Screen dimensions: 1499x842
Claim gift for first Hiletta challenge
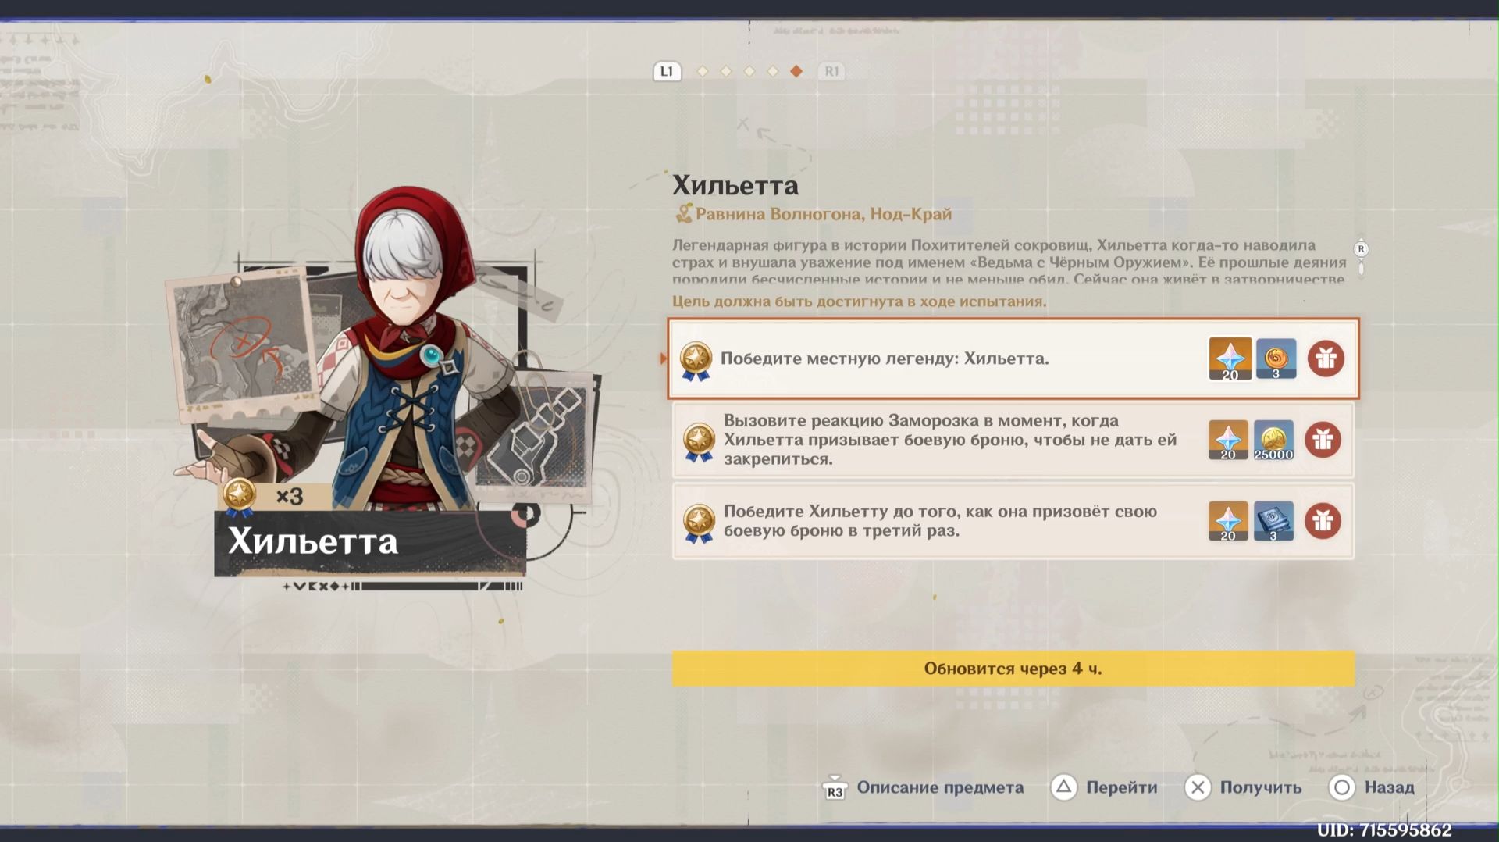(x=1326, y=359)
